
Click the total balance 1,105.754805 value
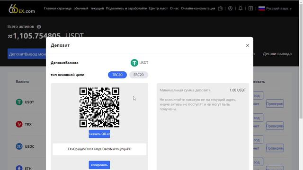(x=37, y=36)
